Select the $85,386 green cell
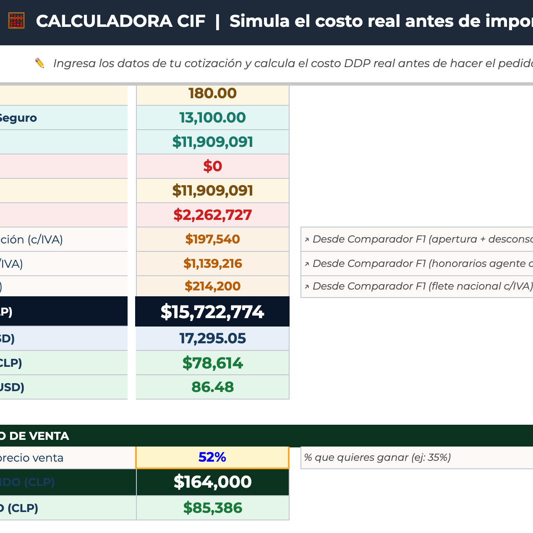Screen dimensions: 533x533 (212, 508)
